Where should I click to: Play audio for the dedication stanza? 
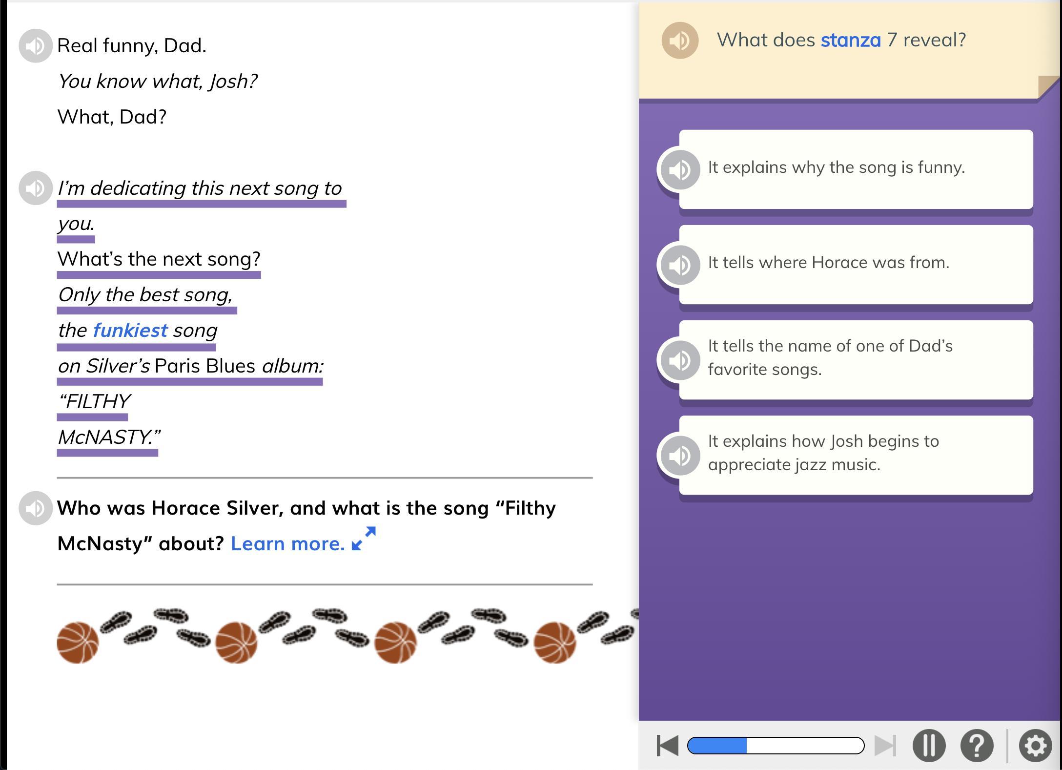[x=35, y=188]
